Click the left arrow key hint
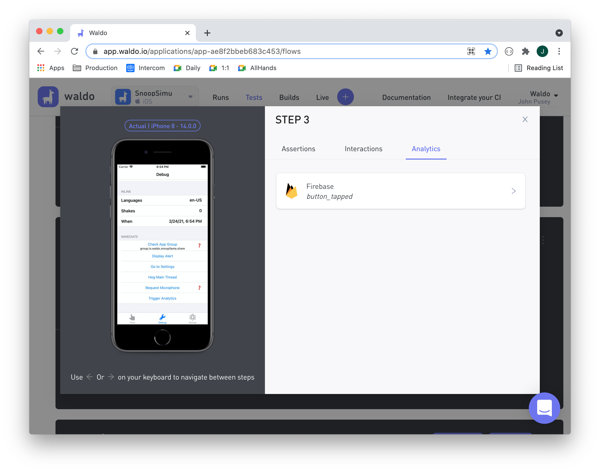 90,377
